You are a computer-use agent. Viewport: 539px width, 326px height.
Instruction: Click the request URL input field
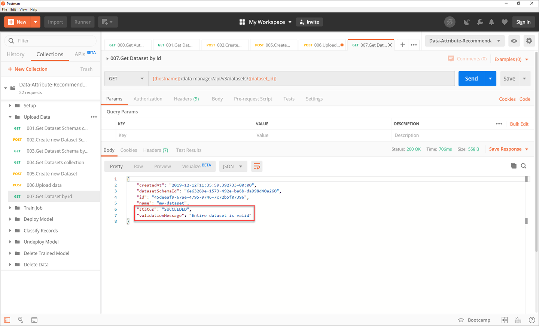point(301,79)
